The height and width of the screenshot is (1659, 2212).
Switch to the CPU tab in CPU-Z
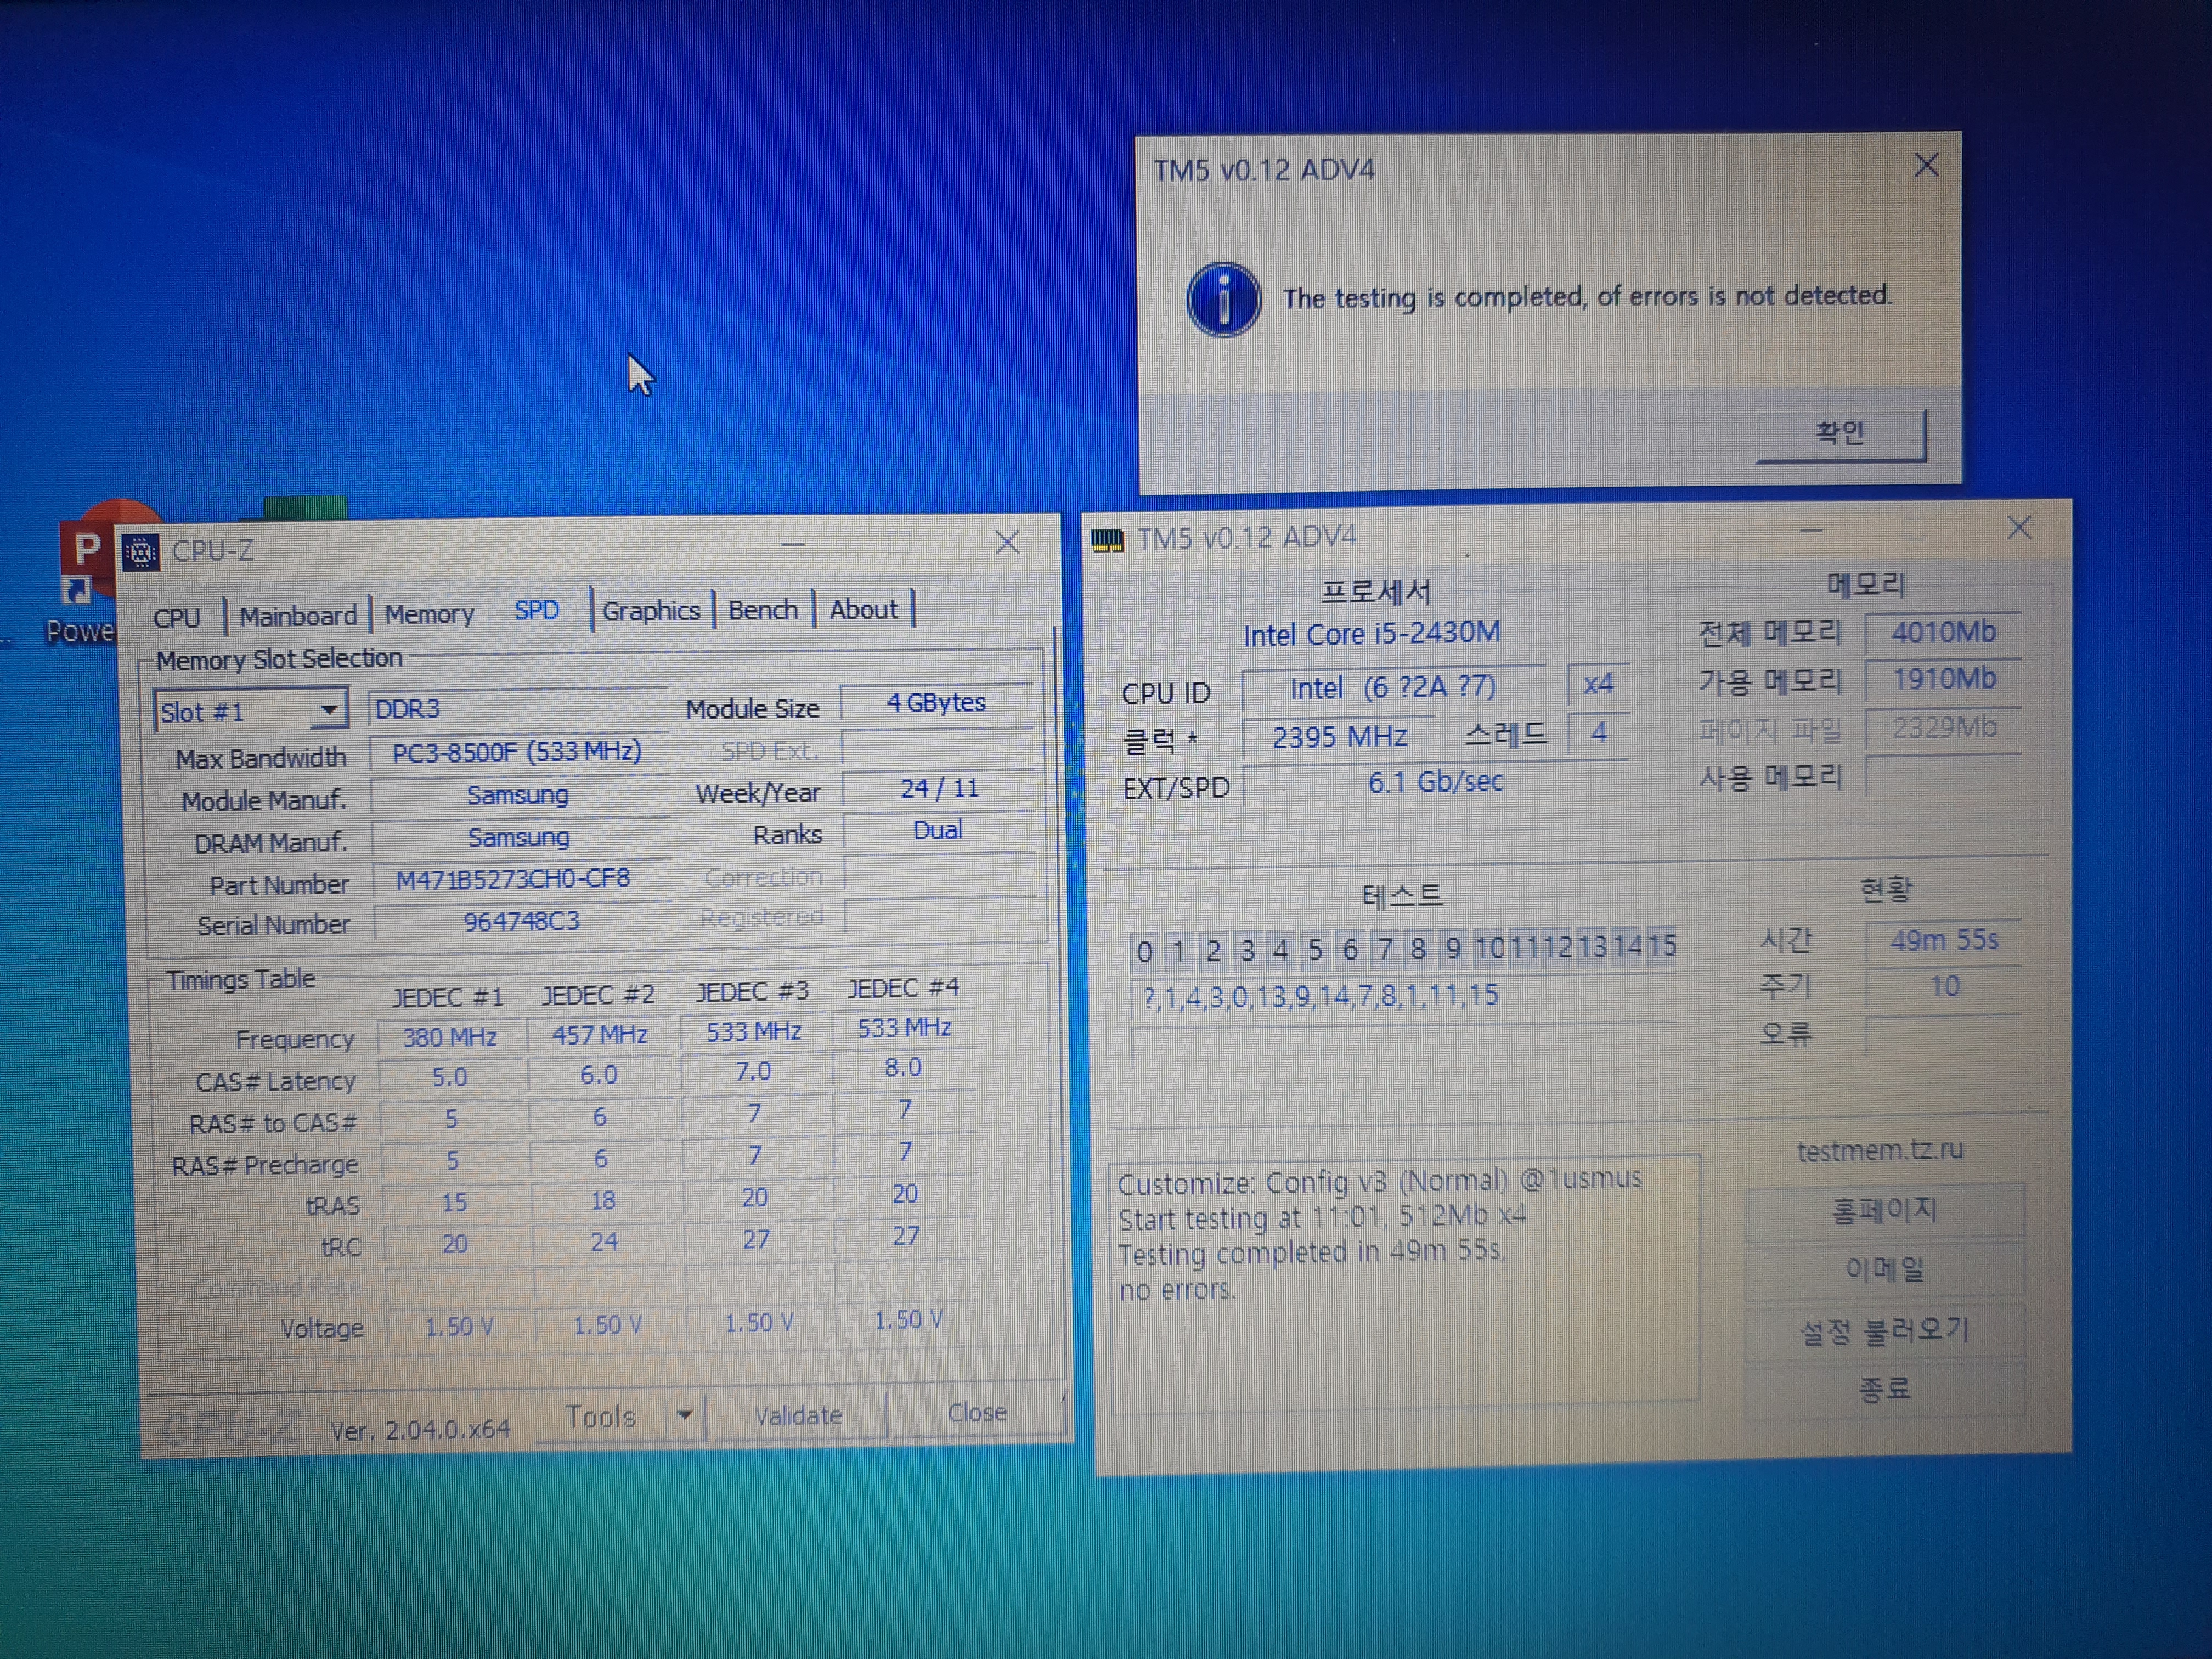[177, 617]
